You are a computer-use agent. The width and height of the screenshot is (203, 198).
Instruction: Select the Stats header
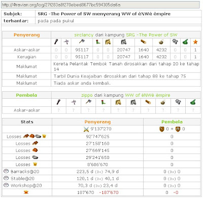click(x=27, y=122)
